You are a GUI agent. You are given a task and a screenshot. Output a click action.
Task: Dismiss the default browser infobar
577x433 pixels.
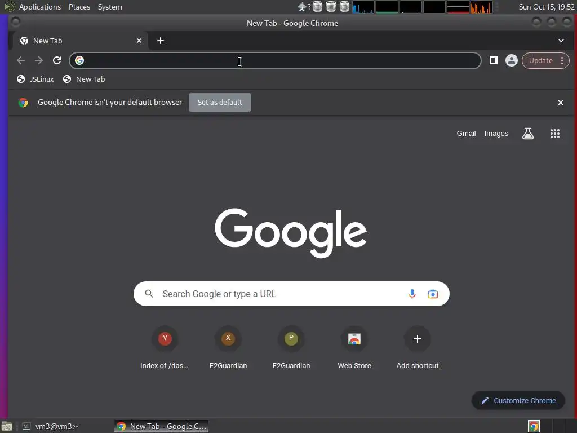point(560,103)
